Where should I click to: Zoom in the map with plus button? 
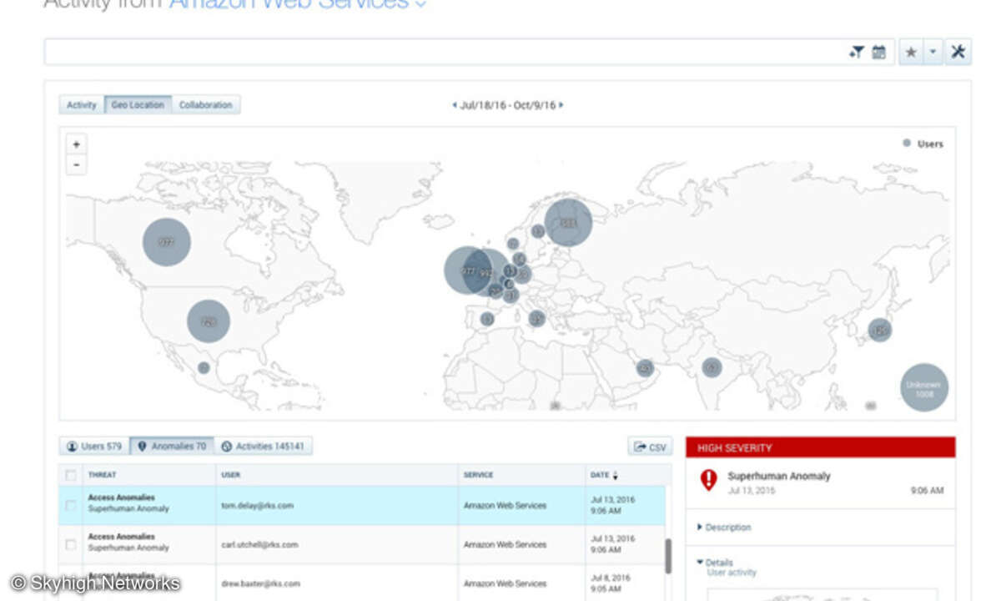tap(76, 144)
